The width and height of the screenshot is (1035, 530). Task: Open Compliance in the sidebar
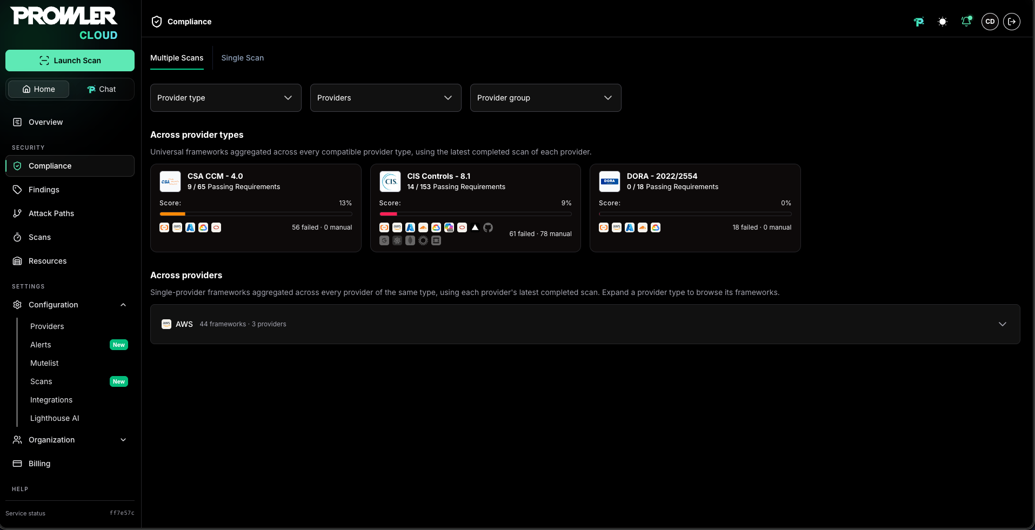pos(70,166)
